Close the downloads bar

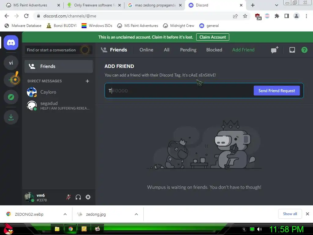tap(307, 214)
